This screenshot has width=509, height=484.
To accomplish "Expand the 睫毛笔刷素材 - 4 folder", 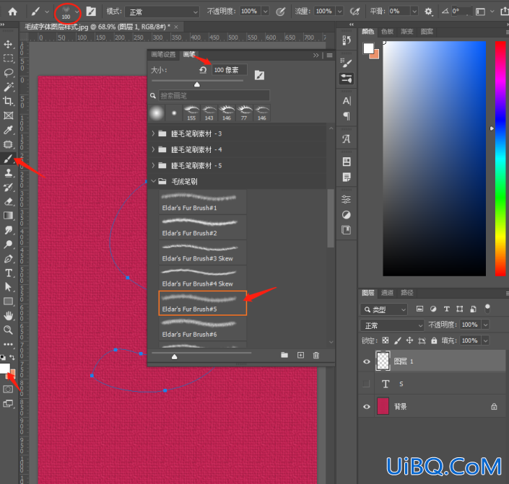I will 153,149.
